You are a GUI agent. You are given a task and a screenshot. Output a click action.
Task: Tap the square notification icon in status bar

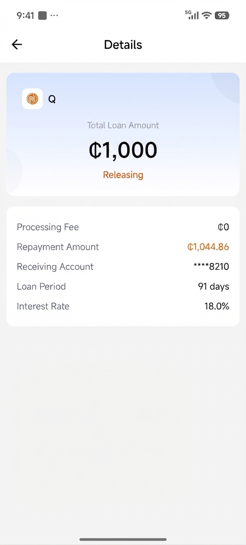[x=43, y=15]
